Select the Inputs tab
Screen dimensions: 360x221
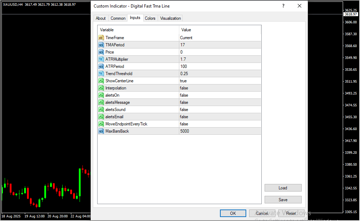coord(135,18)
